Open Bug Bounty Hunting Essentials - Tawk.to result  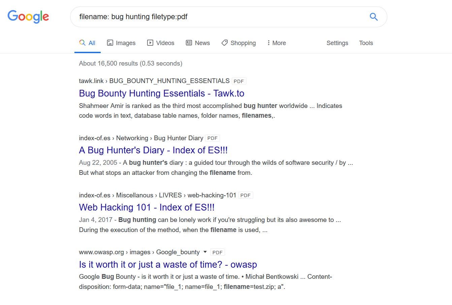(162, 93)
